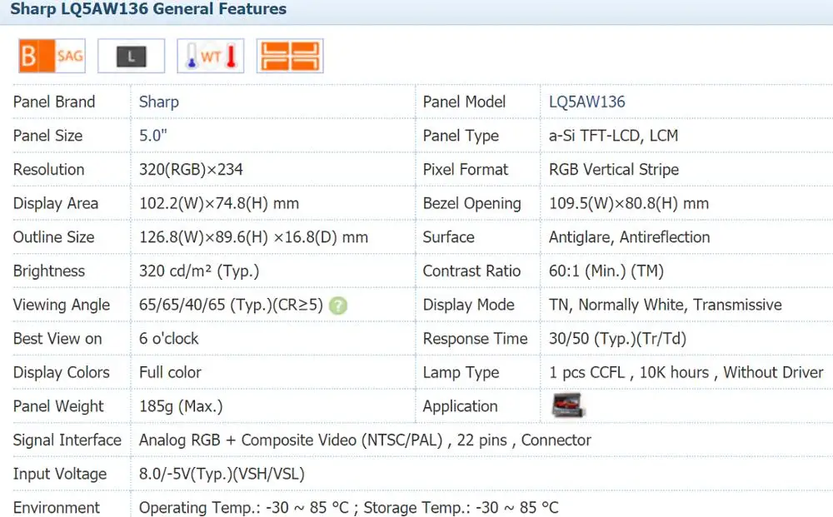Click the 109.5(W)×80.8(H) mm value
833x517 pixels.
coord(629,203)
